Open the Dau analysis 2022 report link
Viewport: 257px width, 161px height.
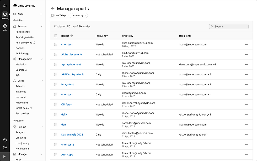tap(72, 134)
